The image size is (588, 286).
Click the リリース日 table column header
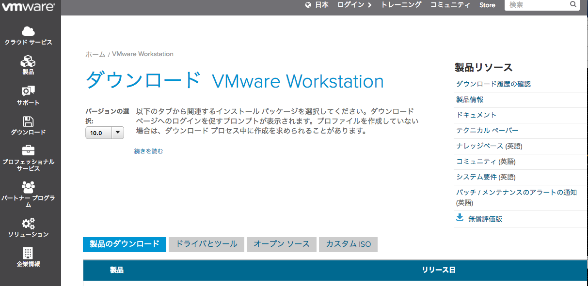point(439,270)
